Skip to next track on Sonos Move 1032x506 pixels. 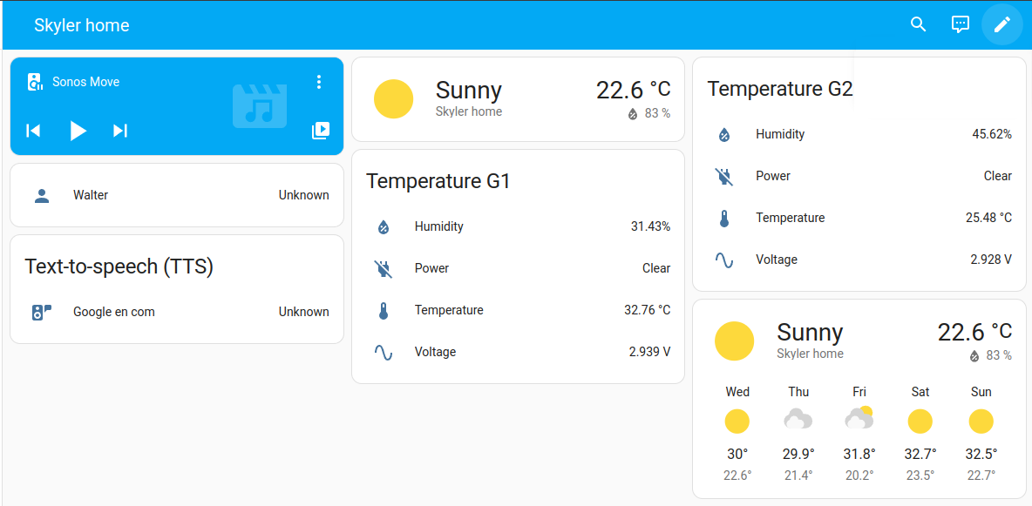120,131
